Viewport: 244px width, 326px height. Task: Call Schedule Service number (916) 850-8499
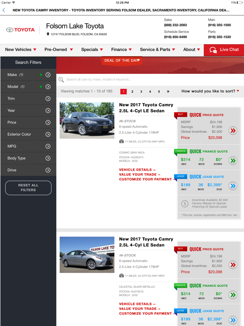coord(175,37)
